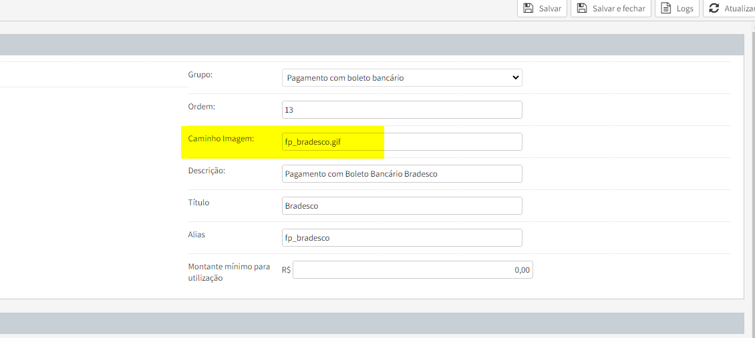Click the Salvar floppy disk icon
The image size is (755, 338).
pyautogui.click(x=528, y=8)
